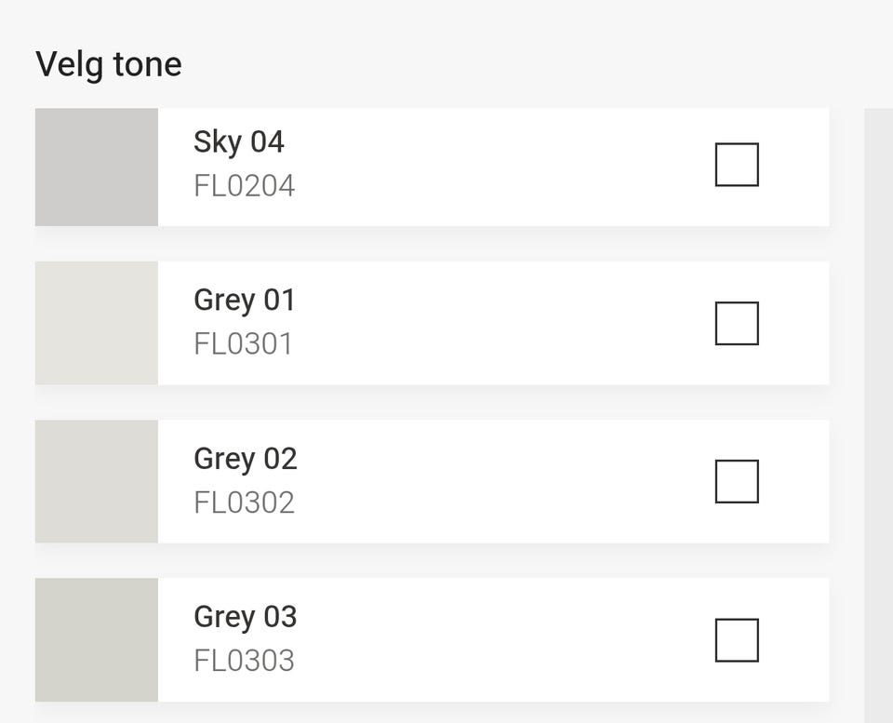Click the Sky 04 tone name
Image resolution: width=893 pixels, height=723 pixels.
[x=239, y=142]
